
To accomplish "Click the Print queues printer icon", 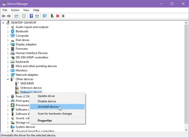I will click(12, 101).
